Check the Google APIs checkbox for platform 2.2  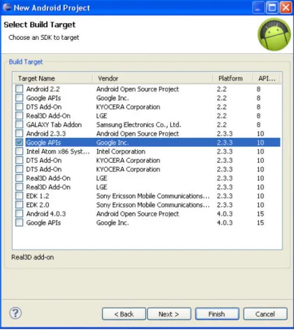pyautogui.click(x=20, y=98)
